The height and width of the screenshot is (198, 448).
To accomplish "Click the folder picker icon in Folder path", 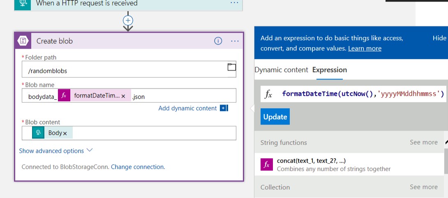I will click(x=231, y=67).
